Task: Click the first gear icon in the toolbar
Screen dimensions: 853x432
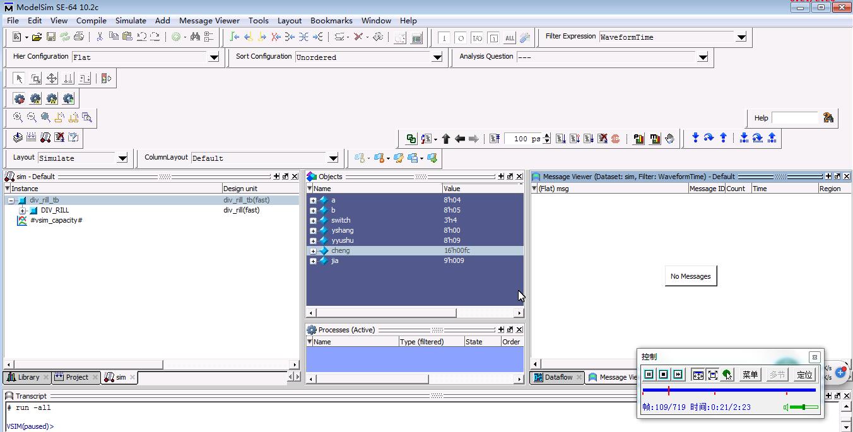Action: (20, 98)
